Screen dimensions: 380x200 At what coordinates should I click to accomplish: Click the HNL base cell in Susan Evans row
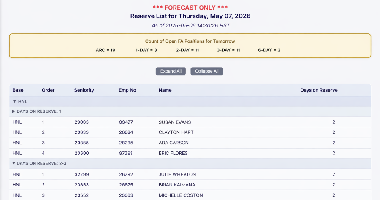click(x=17, y=122)
